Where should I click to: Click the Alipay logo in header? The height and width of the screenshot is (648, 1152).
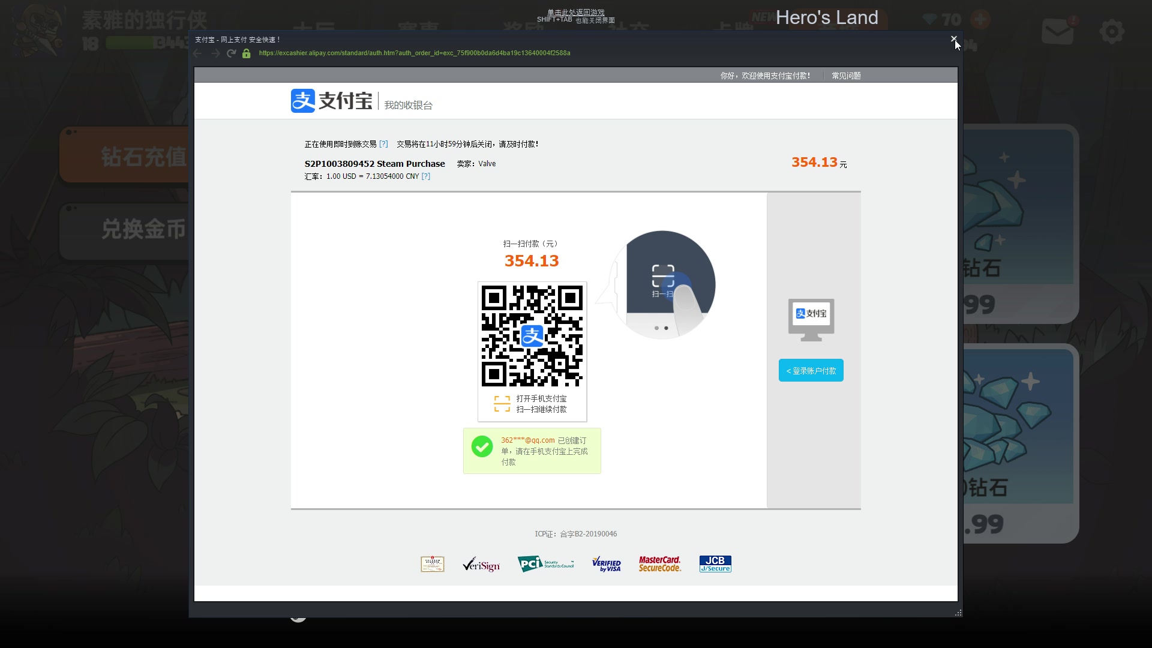coord(331,101)
